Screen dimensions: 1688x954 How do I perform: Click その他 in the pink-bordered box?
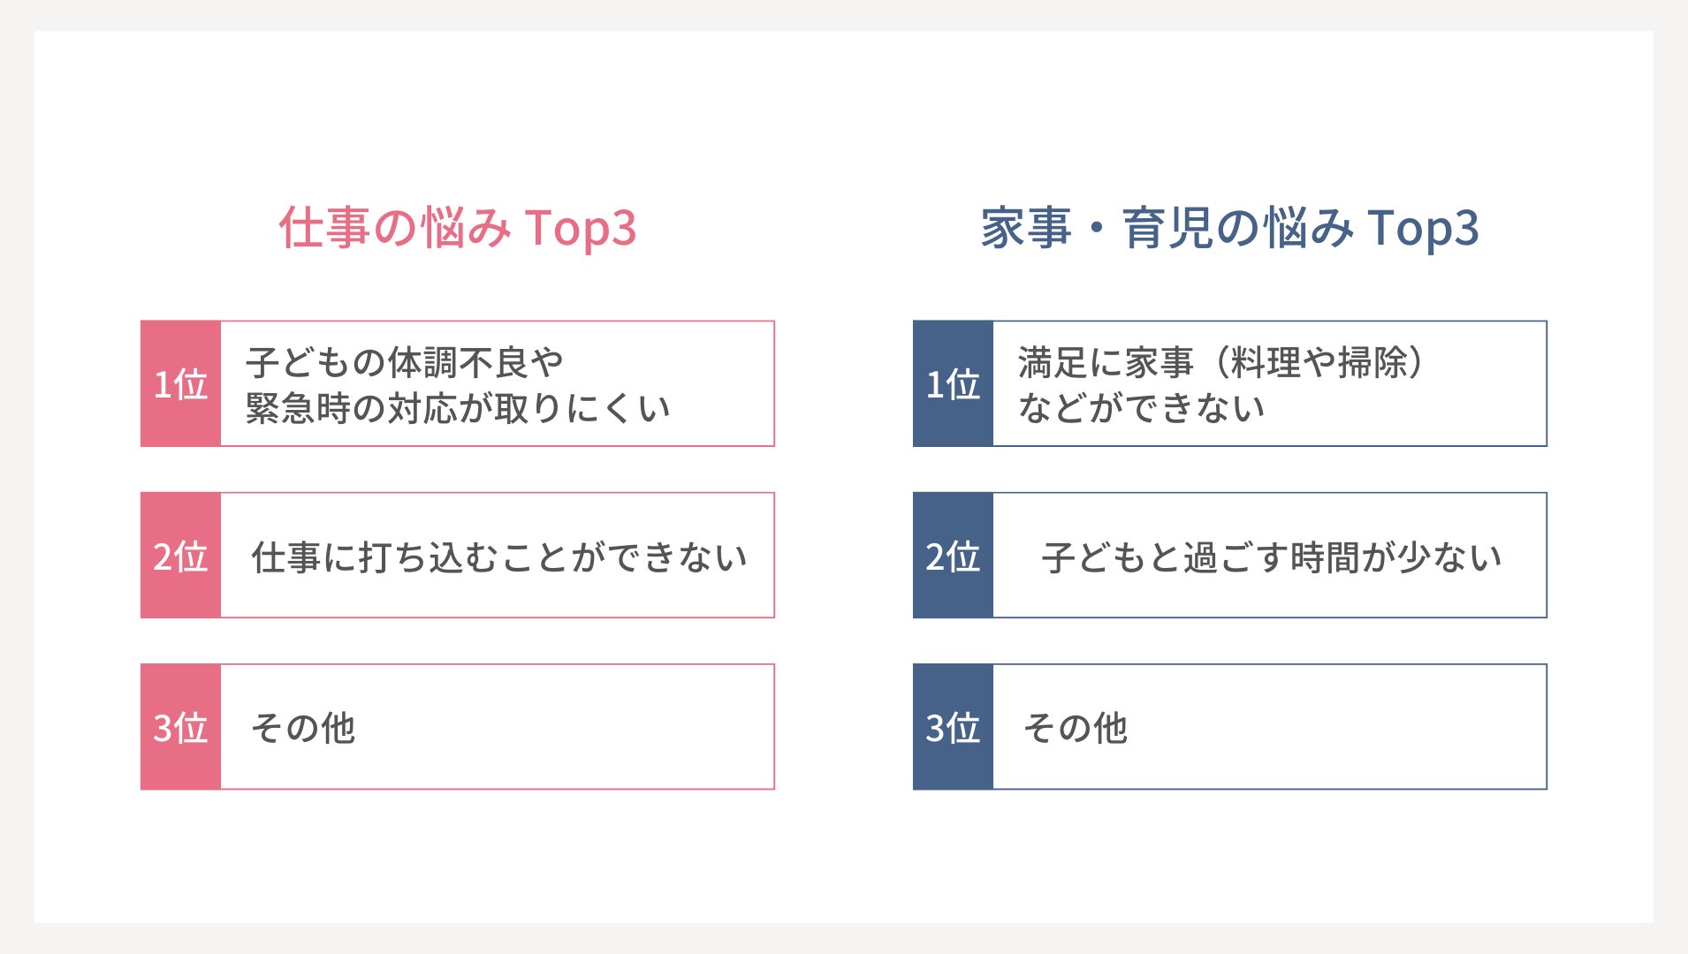[303, 729]
